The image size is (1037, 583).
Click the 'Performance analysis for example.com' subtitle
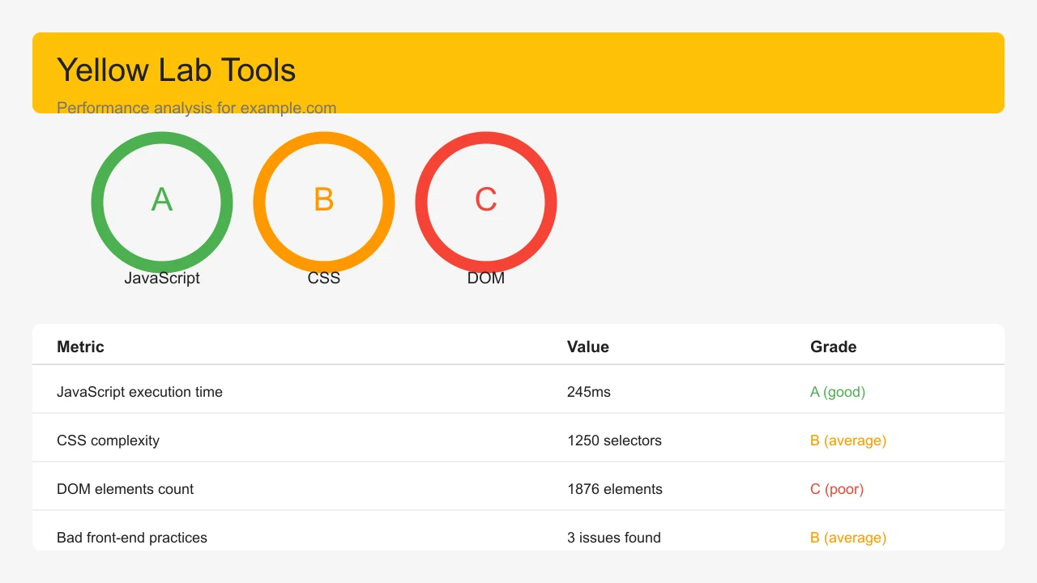pos(197,108)
